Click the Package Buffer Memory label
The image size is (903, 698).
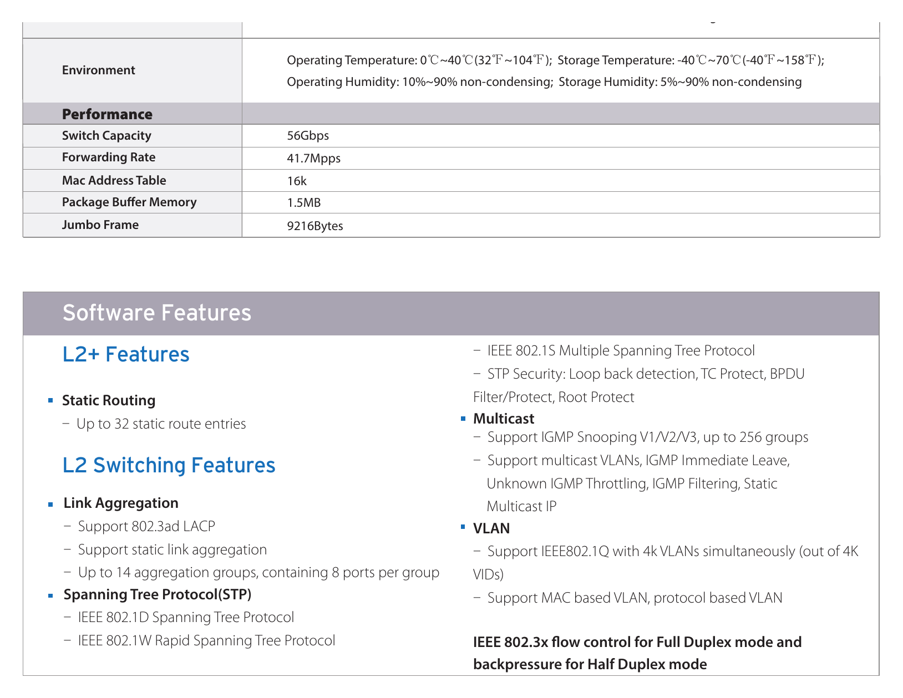tap(129, 202)
